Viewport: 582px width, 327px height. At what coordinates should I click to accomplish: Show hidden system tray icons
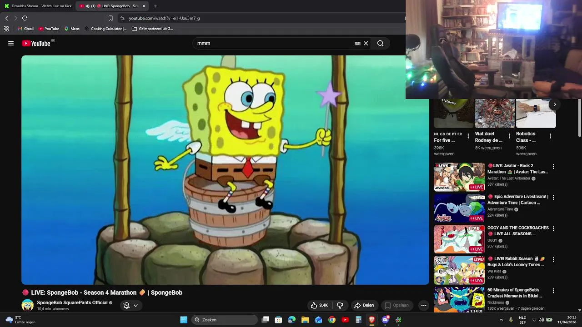point(501,320)
